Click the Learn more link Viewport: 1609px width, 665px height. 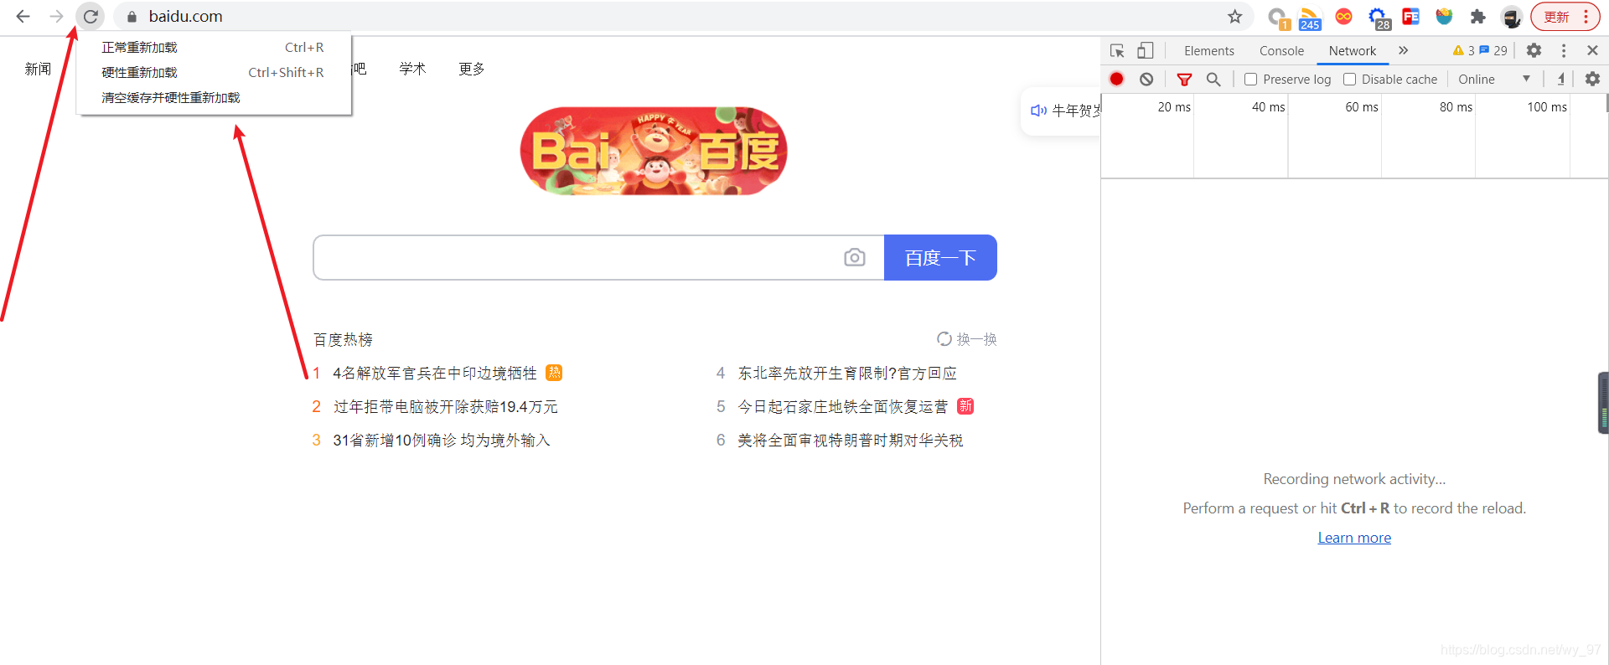pos(1354,538)
